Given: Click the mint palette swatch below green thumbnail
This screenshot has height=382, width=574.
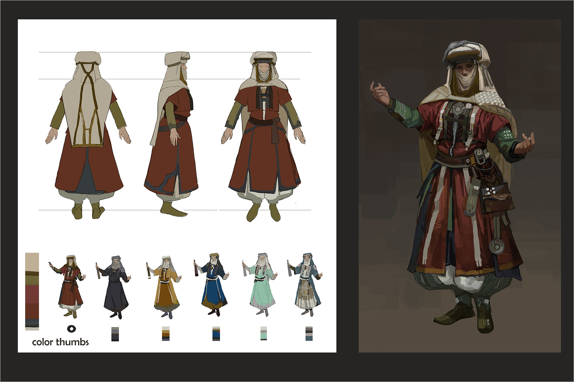Looking at the screenshot, I should (x=263, y=333).
